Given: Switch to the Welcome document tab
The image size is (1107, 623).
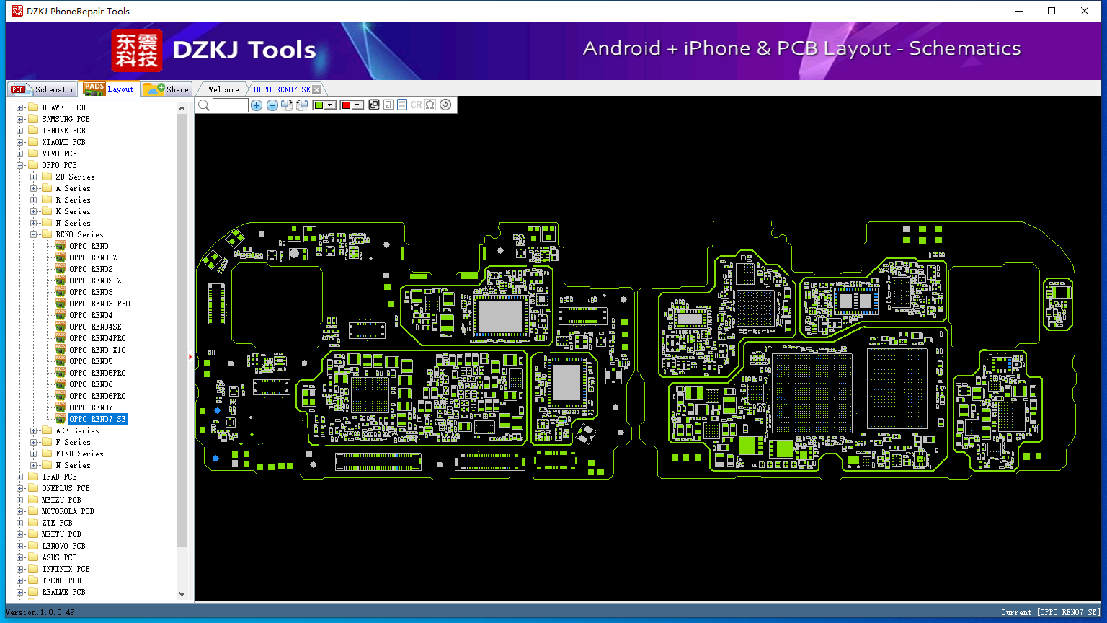Looking at the screenshot, I should point(223,89).
